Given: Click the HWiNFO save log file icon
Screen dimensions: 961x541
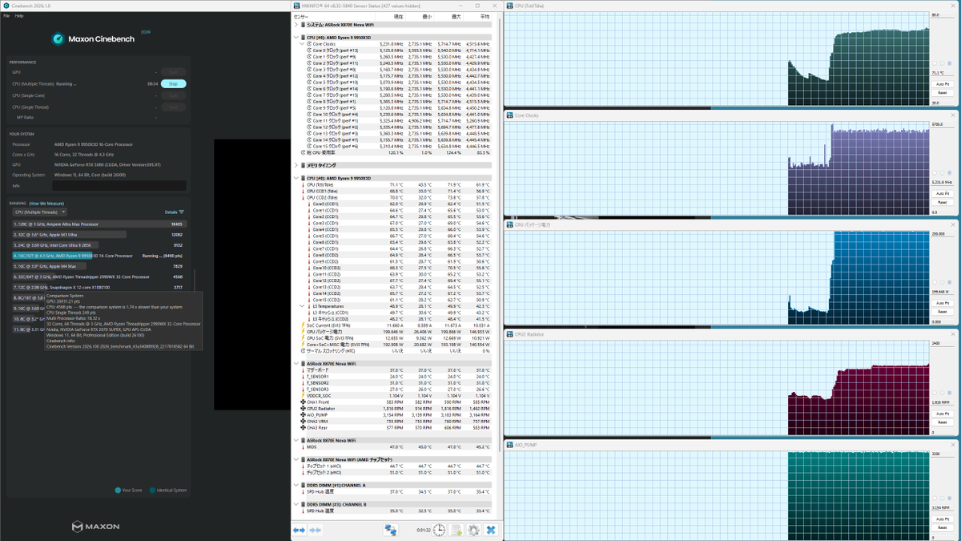Looking at the screenshot, I should [456, 530].
